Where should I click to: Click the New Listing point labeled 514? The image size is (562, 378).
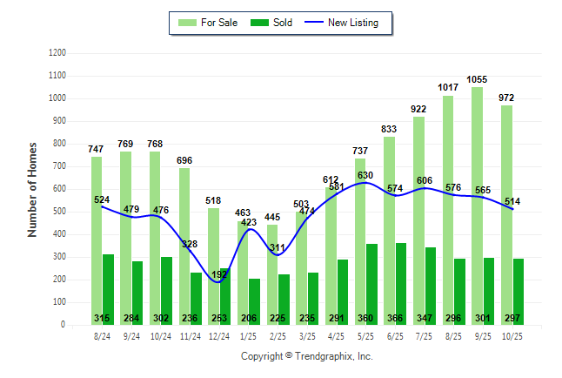[x=512, y=209]
